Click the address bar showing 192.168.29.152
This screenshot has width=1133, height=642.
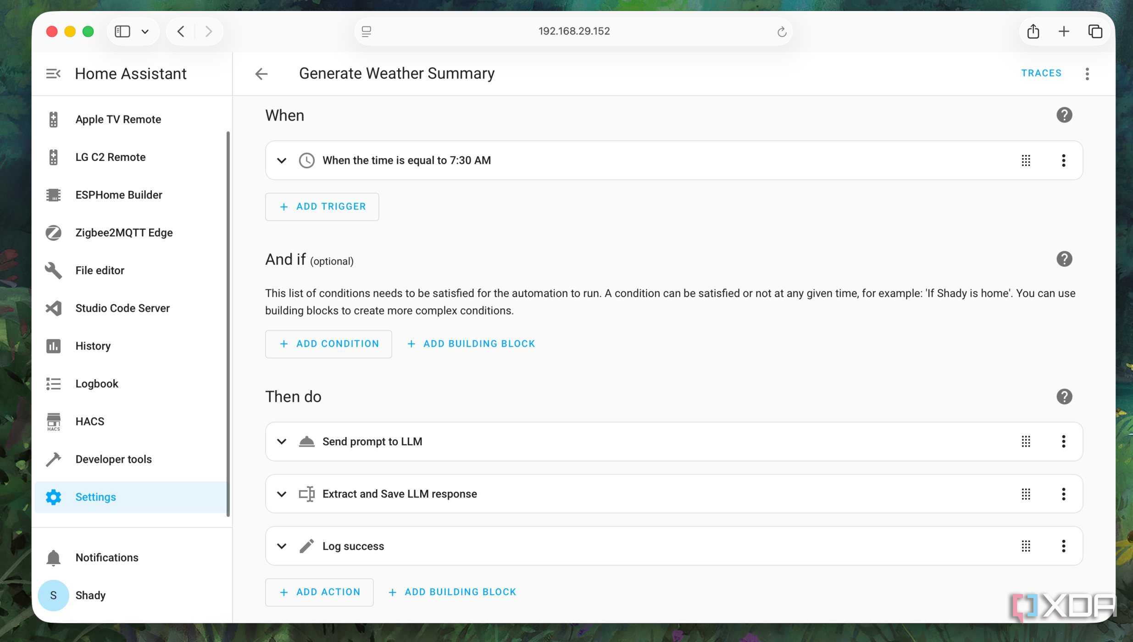click(x=574, y=31)
